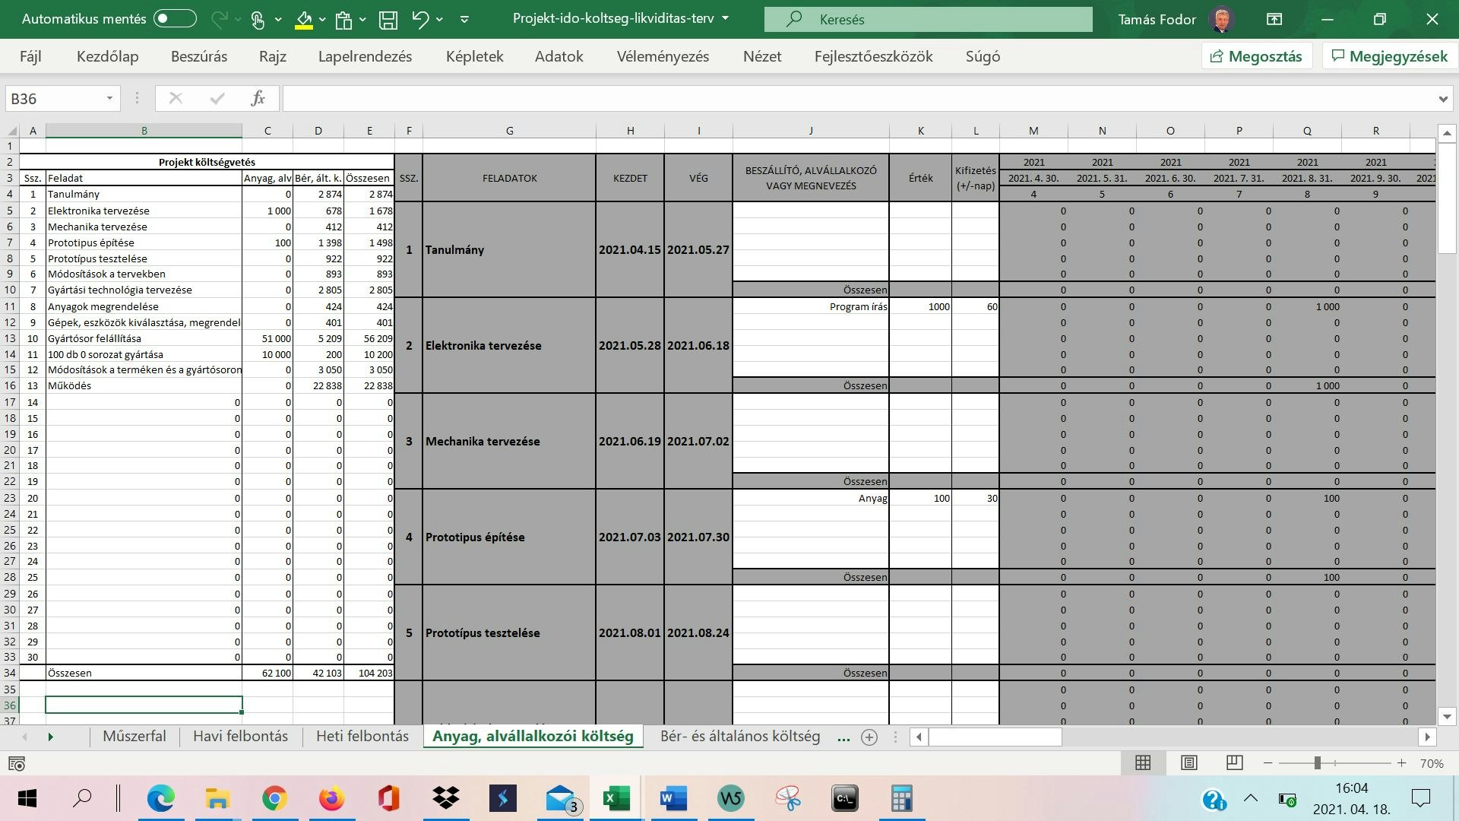Switch to Page Layout view icon
Viewport: 1459px width, 821px height.
1189,763
